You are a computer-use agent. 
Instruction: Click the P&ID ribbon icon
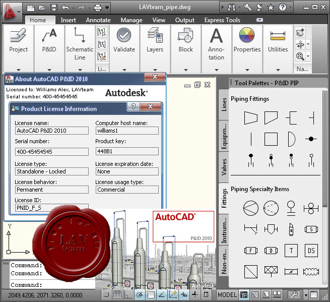(49, 35)
